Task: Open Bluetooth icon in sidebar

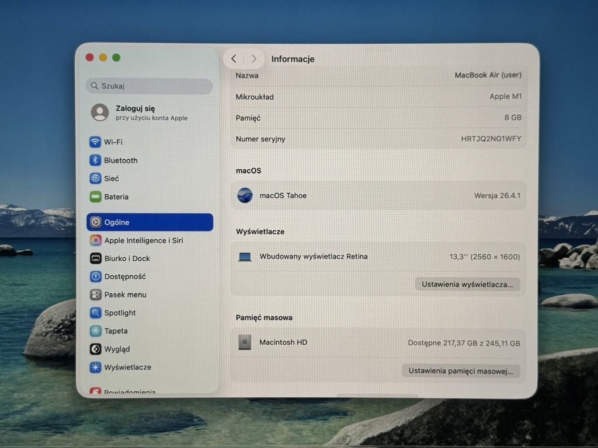Action: [x=95, y=160]
